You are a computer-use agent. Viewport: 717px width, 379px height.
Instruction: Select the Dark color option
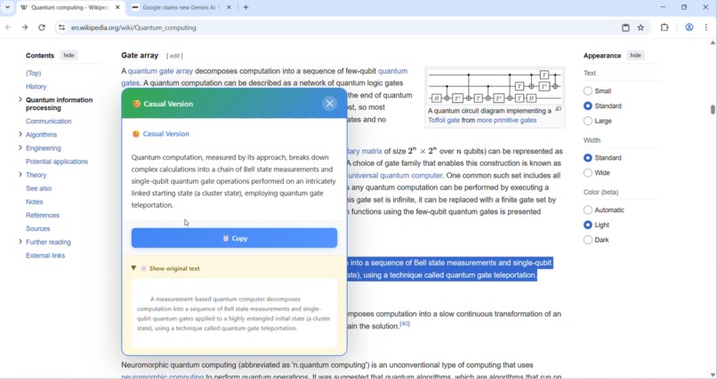click(588, 240)
